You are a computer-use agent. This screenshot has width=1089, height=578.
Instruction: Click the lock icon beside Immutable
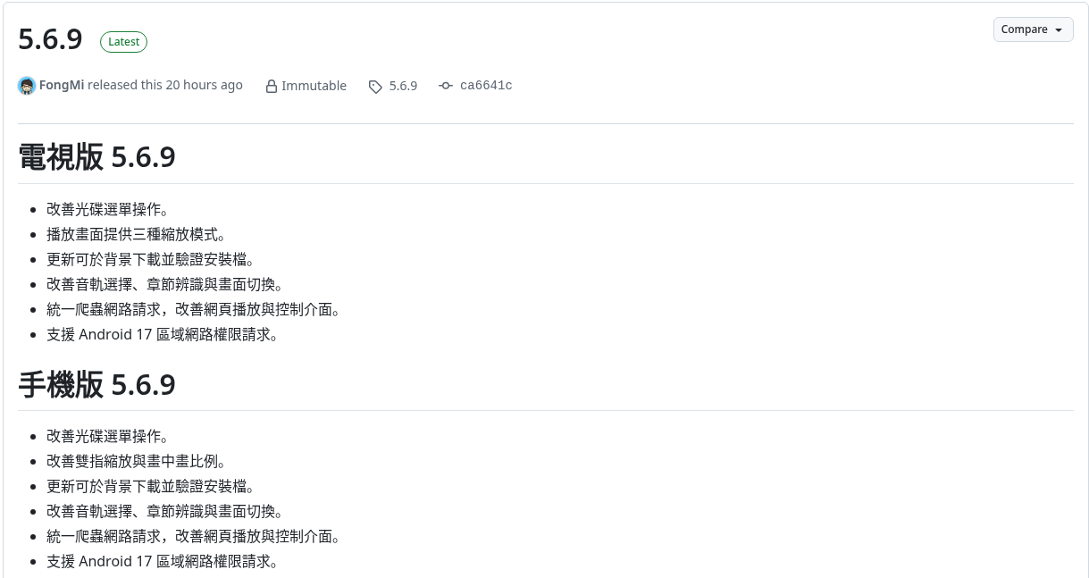(x=271, y=87)
